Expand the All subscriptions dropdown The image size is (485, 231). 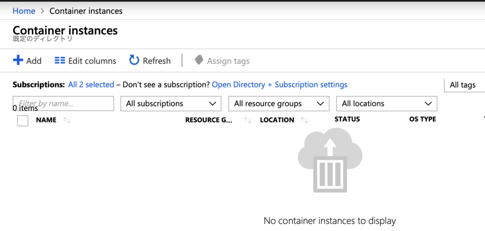pos(171,104)
